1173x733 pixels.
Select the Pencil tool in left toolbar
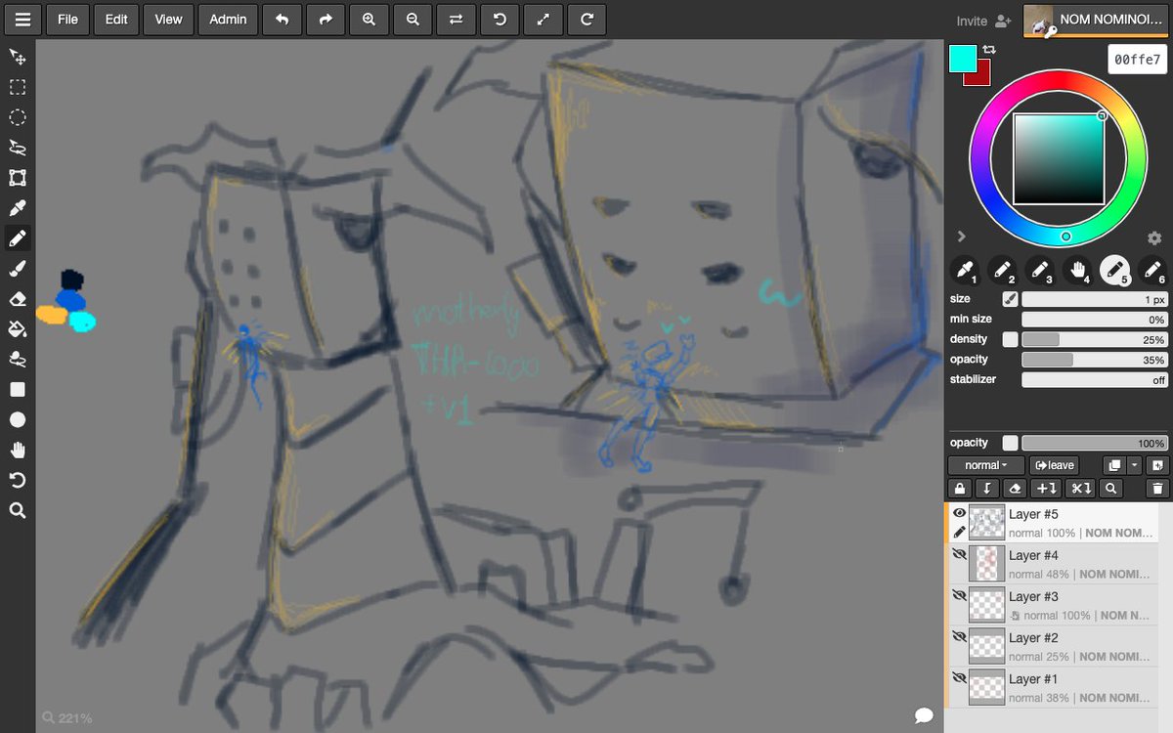pyautogui.click(x=18, y=238)
